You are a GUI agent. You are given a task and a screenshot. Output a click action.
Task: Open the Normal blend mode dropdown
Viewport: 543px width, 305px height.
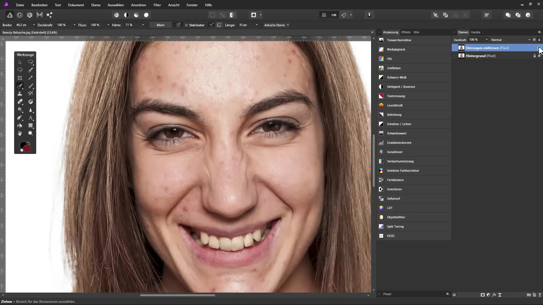pyautogui.click(x=510, y=40)
